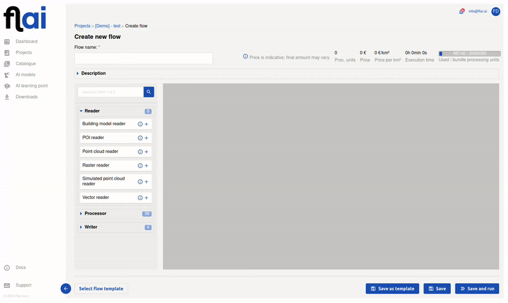Click the Docs info icon
The image size is (508, 303).
coord(7,267)
